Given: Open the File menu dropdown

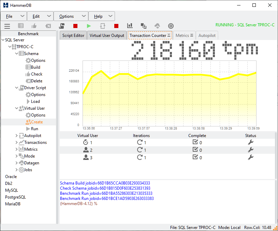Looking at the screenshot, I should (14, 16).
